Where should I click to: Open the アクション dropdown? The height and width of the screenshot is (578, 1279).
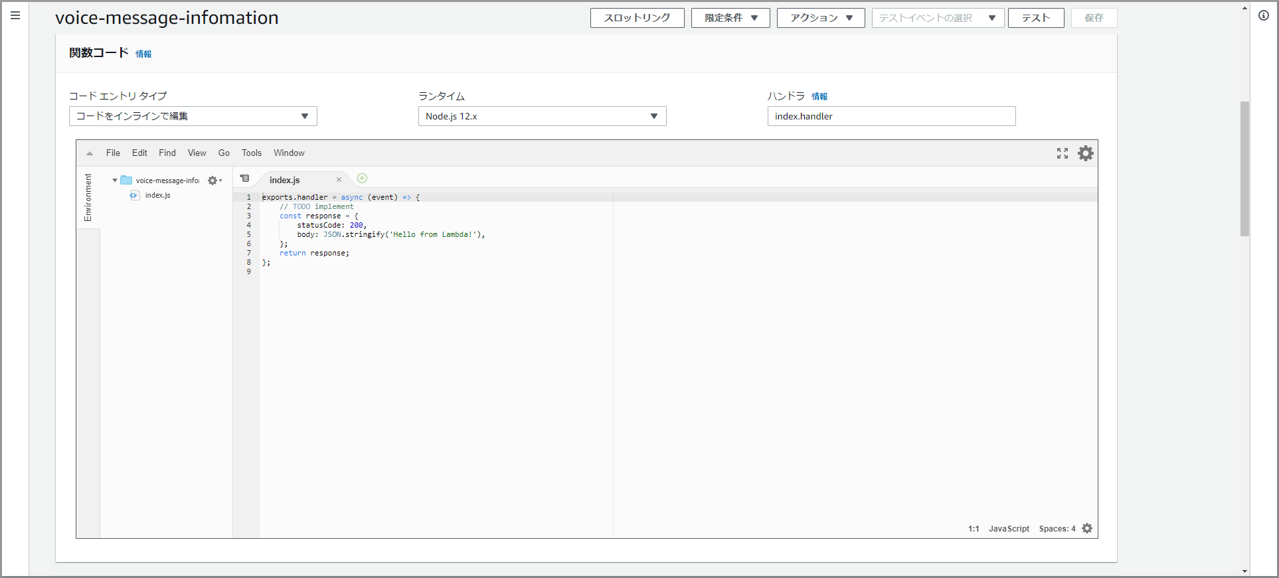click(821, 18)
